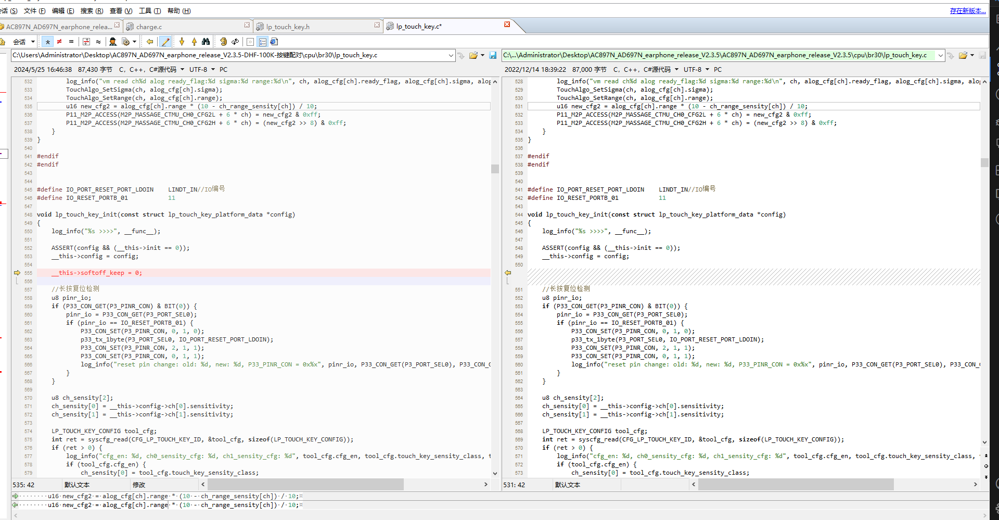Viewport: 999px width, 520px height.
Task: Open the 帮助 (H) menu
Action: 179,11
